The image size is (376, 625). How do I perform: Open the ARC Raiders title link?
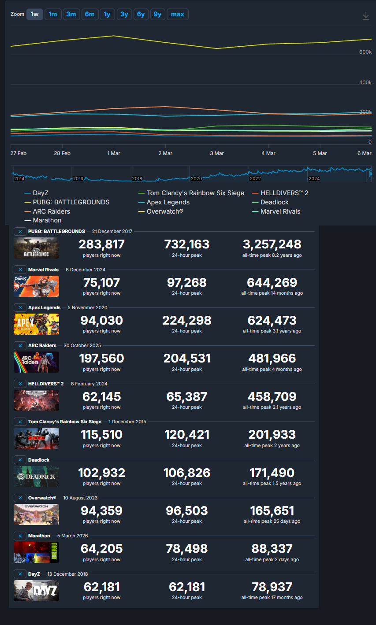click(42, 345)
